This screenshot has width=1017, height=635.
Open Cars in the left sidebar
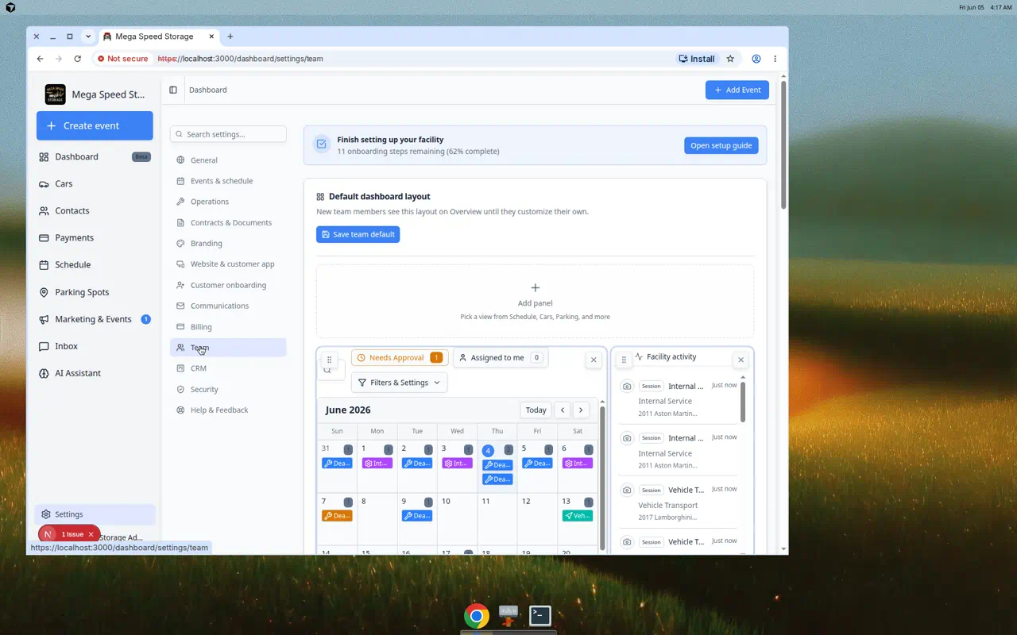[95, 183]
